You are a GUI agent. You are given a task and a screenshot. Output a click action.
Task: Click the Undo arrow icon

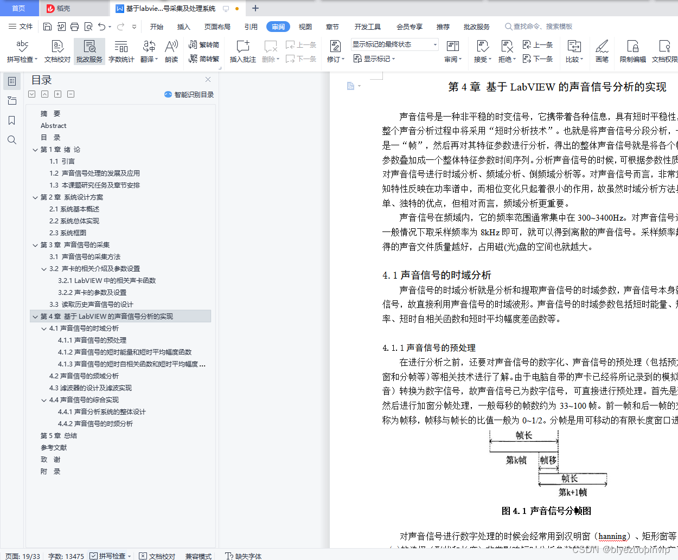(x=101, y=27)
